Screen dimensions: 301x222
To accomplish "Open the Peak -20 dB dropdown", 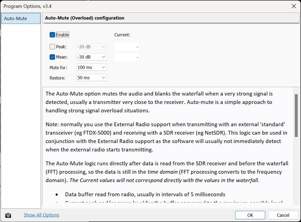I will [x=92, y=47].
